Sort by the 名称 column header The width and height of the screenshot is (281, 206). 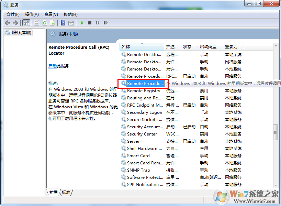[x=142, y=47]
